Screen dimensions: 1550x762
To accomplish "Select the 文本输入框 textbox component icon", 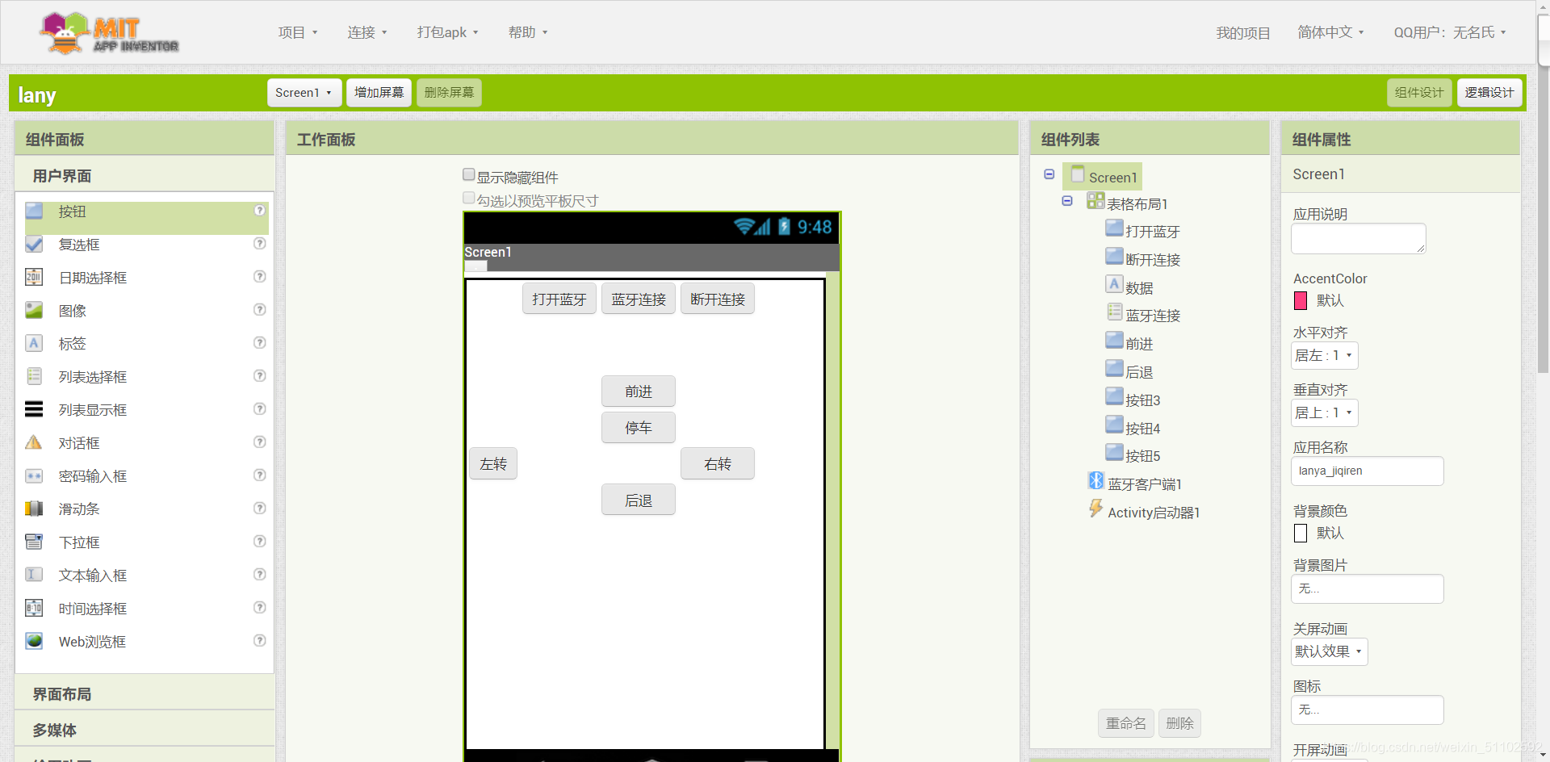I will tap(34, 576).
